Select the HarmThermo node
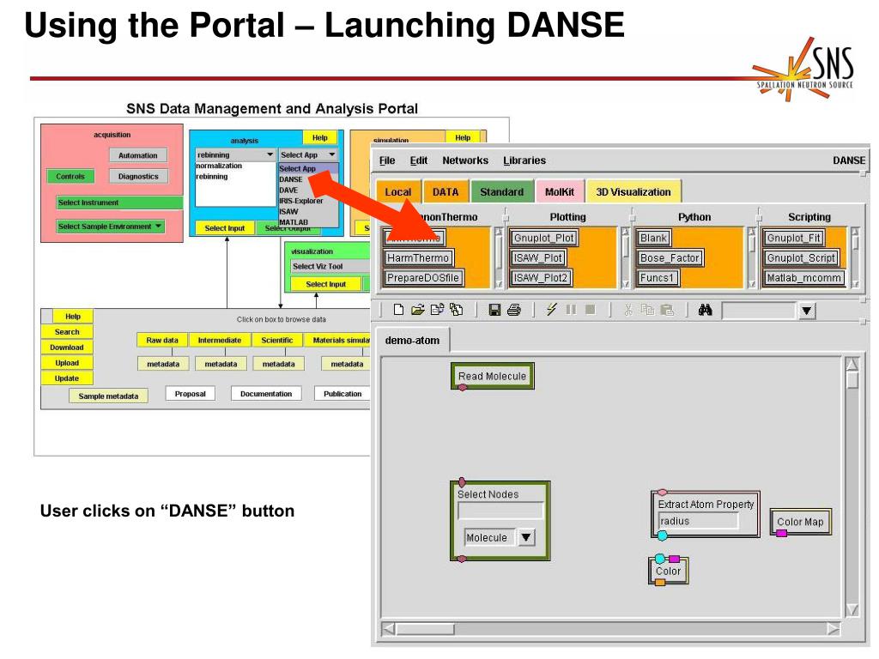 pyautogui.click(x=418, y=257)
